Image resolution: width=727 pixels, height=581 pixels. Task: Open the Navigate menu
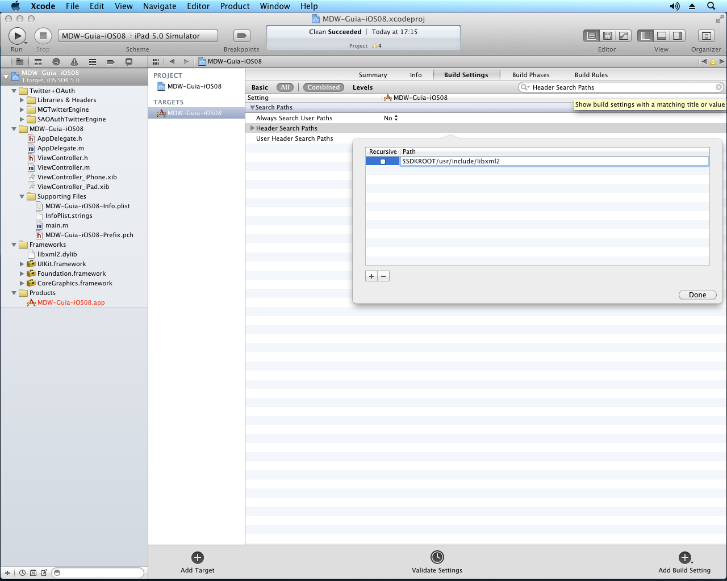[160, 6]
